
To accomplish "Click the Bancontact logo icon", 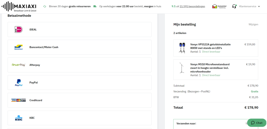I will point(18,47).
